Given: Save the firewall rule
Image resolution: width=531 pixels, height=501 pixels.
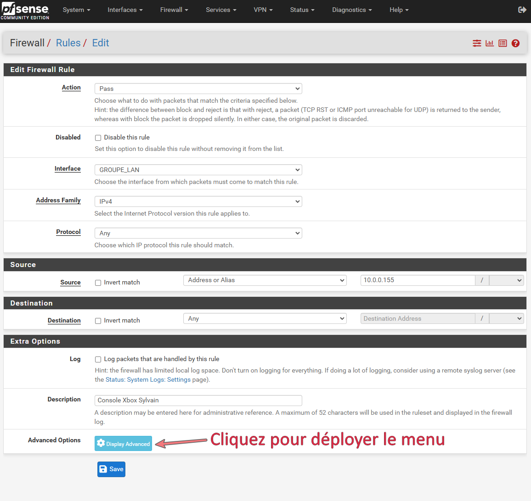Looking at the screenshot, I should pos(111,469).
